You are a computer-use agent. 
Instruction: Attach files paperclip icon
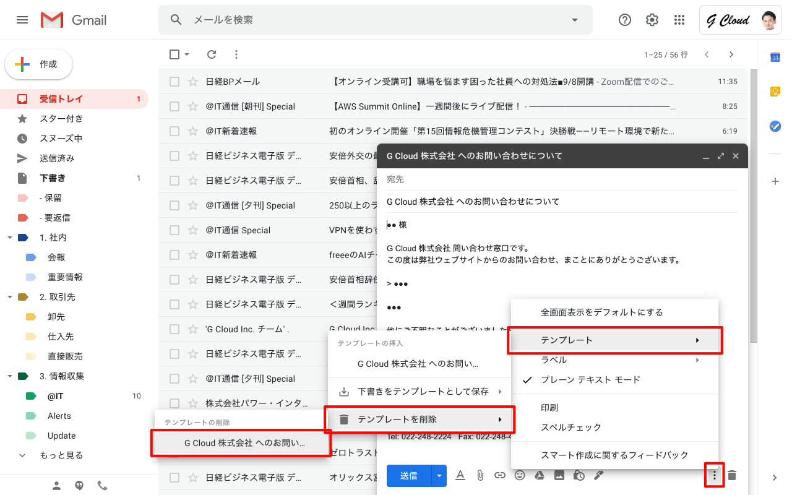point(480,475)
